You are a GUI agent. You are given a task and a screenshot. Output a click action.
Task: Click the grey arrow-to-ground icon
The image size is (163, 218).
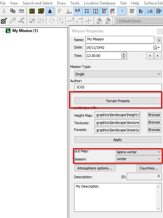(x=69, y=11)
